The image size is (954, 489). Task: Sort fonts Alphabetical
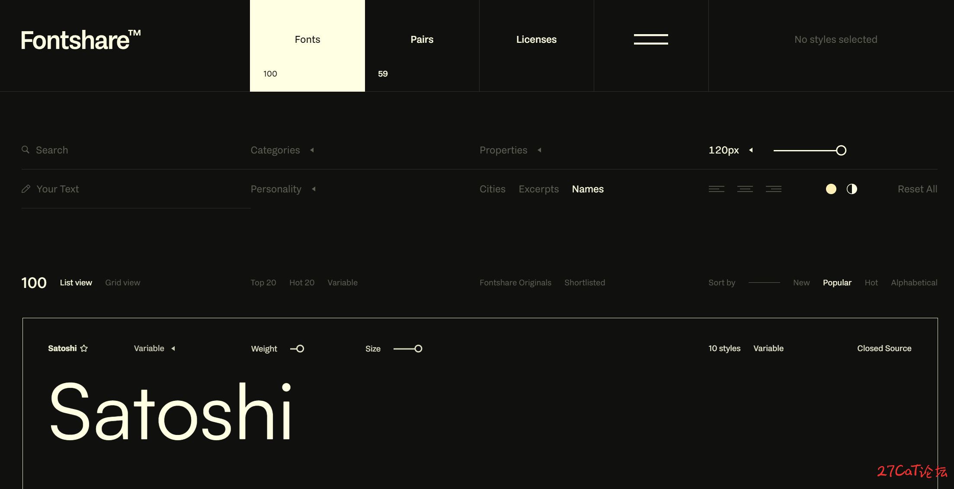click(x=914, y=282)
